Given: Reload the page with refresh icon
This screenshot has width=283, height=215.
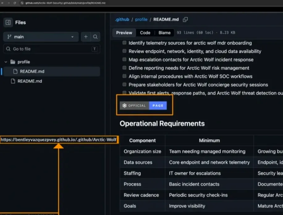Looking at the screenshot, I should point(15,3).
